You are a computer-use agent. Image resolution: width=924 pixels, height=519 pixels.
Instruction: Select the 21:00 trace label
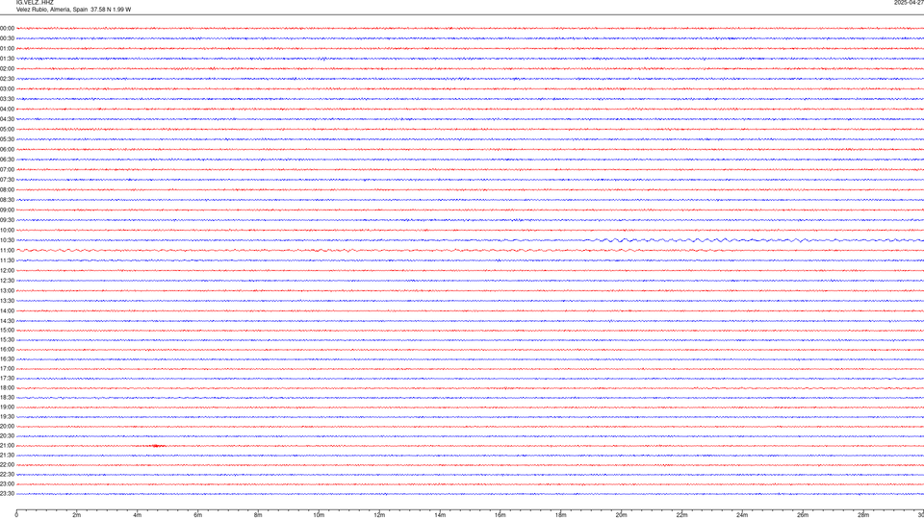(7, 445)
